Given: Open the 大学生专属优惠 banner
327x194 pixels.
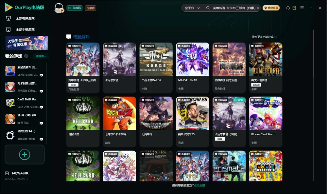Looking at the screenshot, I should 27,43.
